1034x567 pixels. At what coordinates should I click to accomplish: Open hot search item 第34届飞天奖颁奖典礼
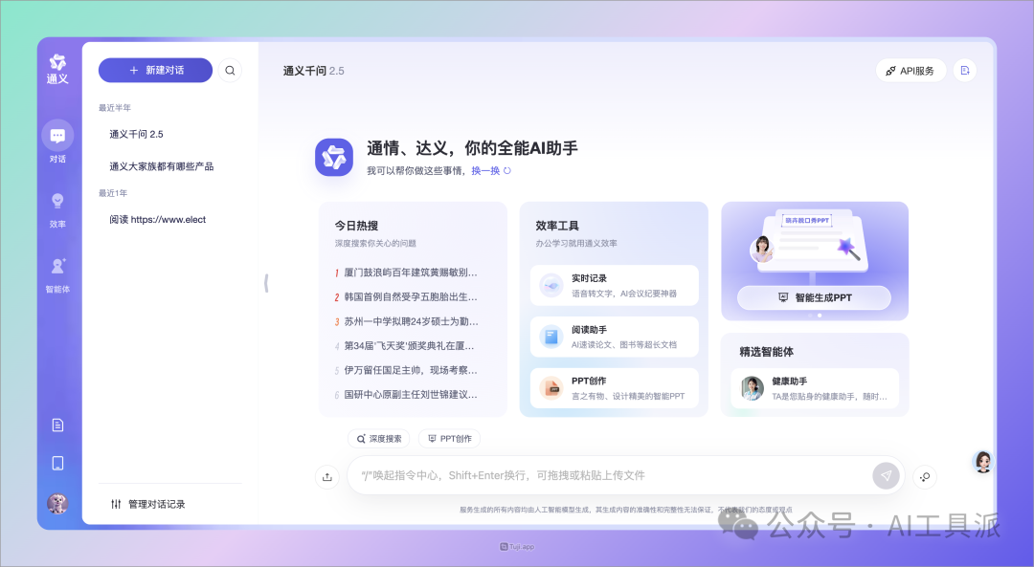point(406,346)
